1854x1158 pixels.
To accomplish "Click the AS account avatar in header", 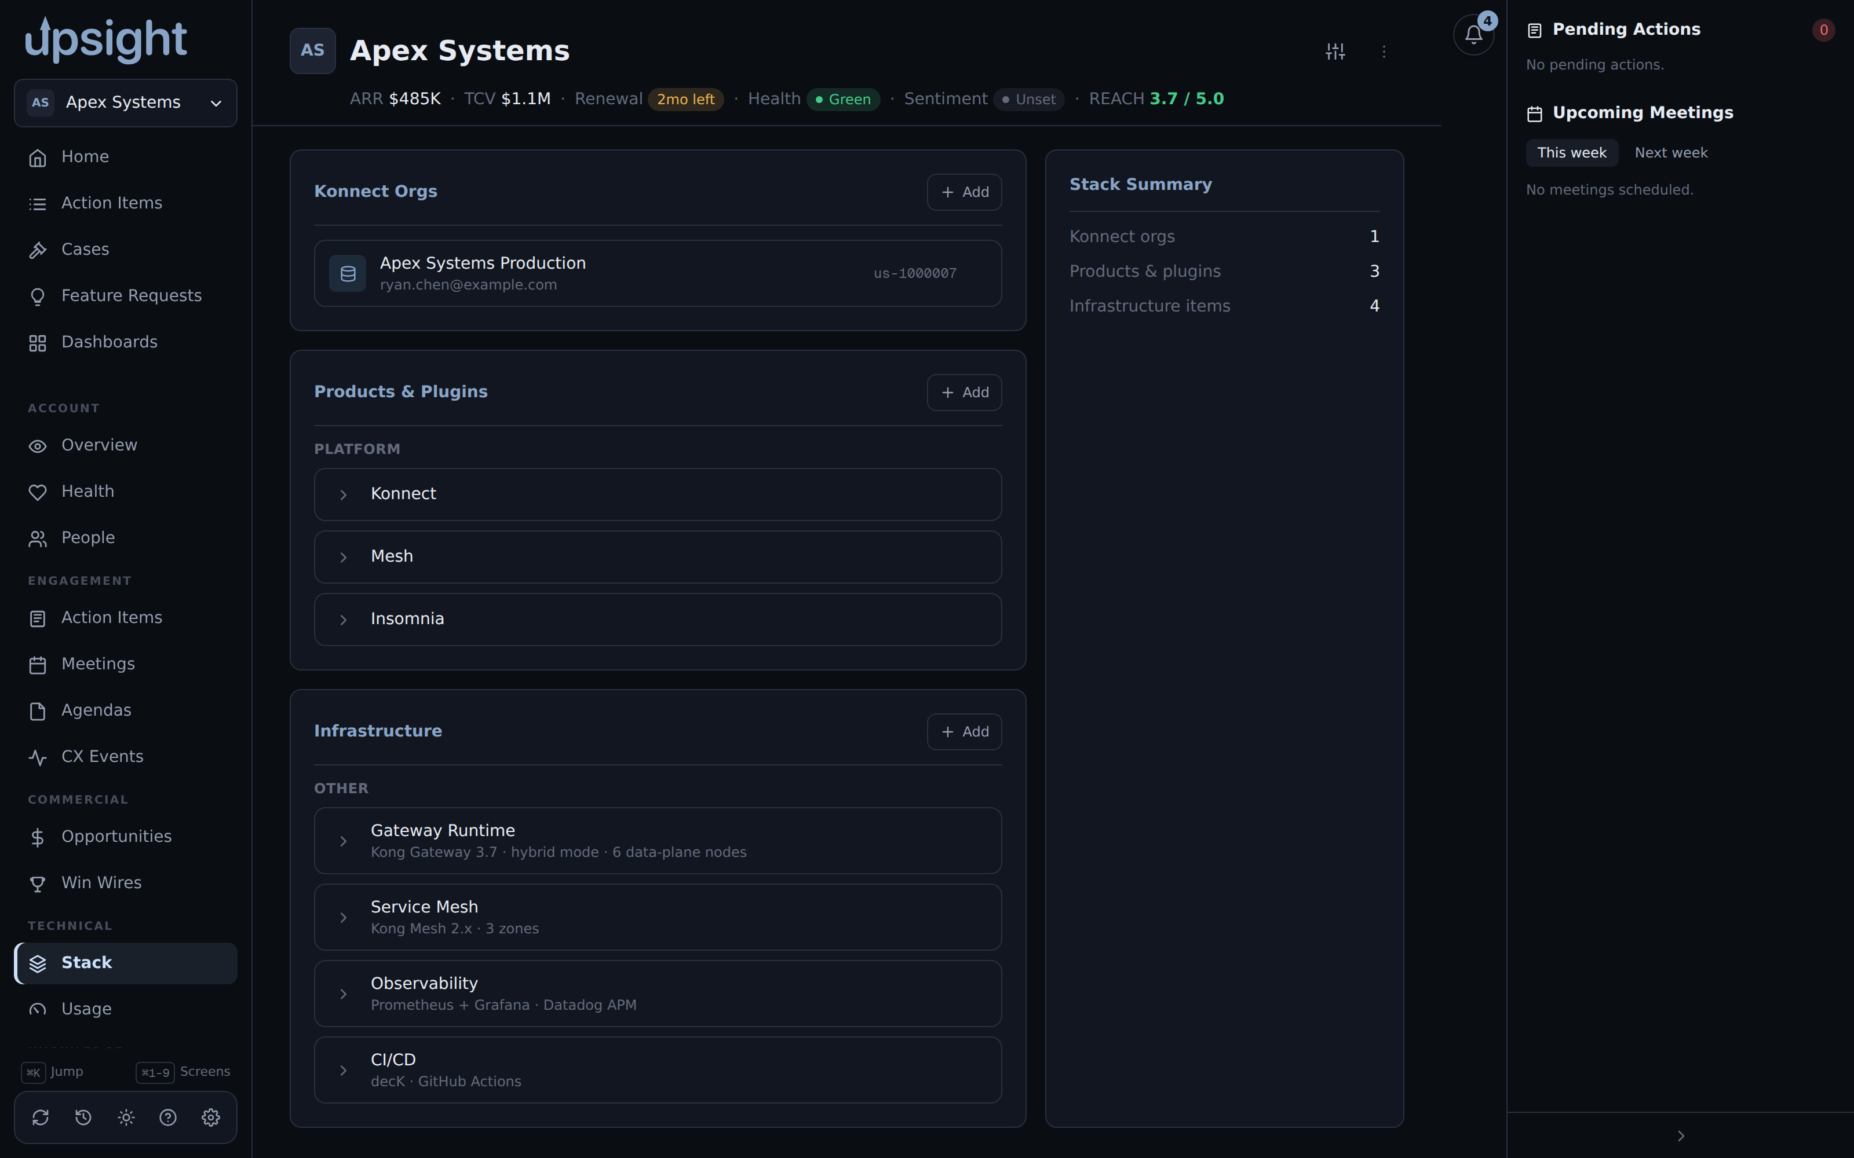I will [x=313, y=50].
